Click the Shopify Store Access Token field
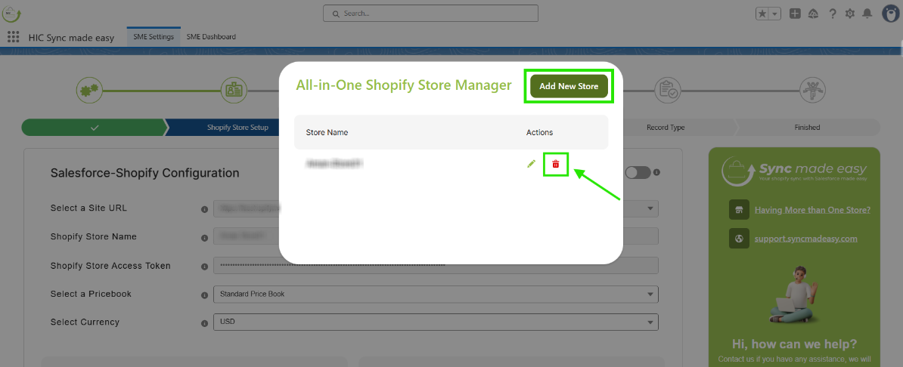 [x=436, y=265]
